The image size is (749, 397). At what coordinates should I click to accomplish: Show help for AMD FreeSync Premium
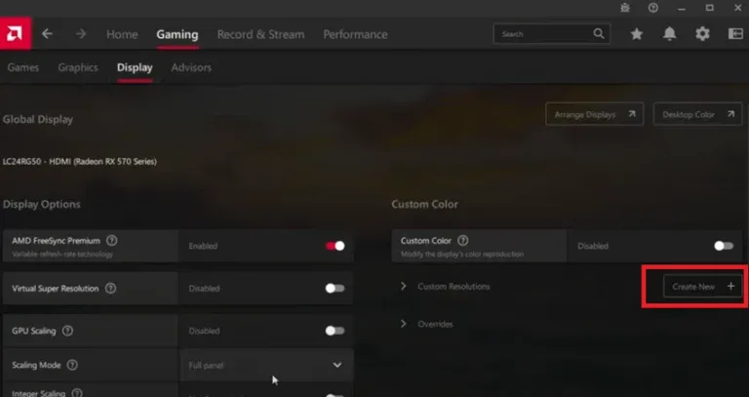tap(111, 240)
